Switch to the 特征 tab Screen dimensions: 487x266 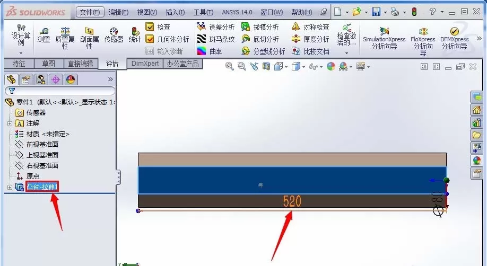coord(19,64)
